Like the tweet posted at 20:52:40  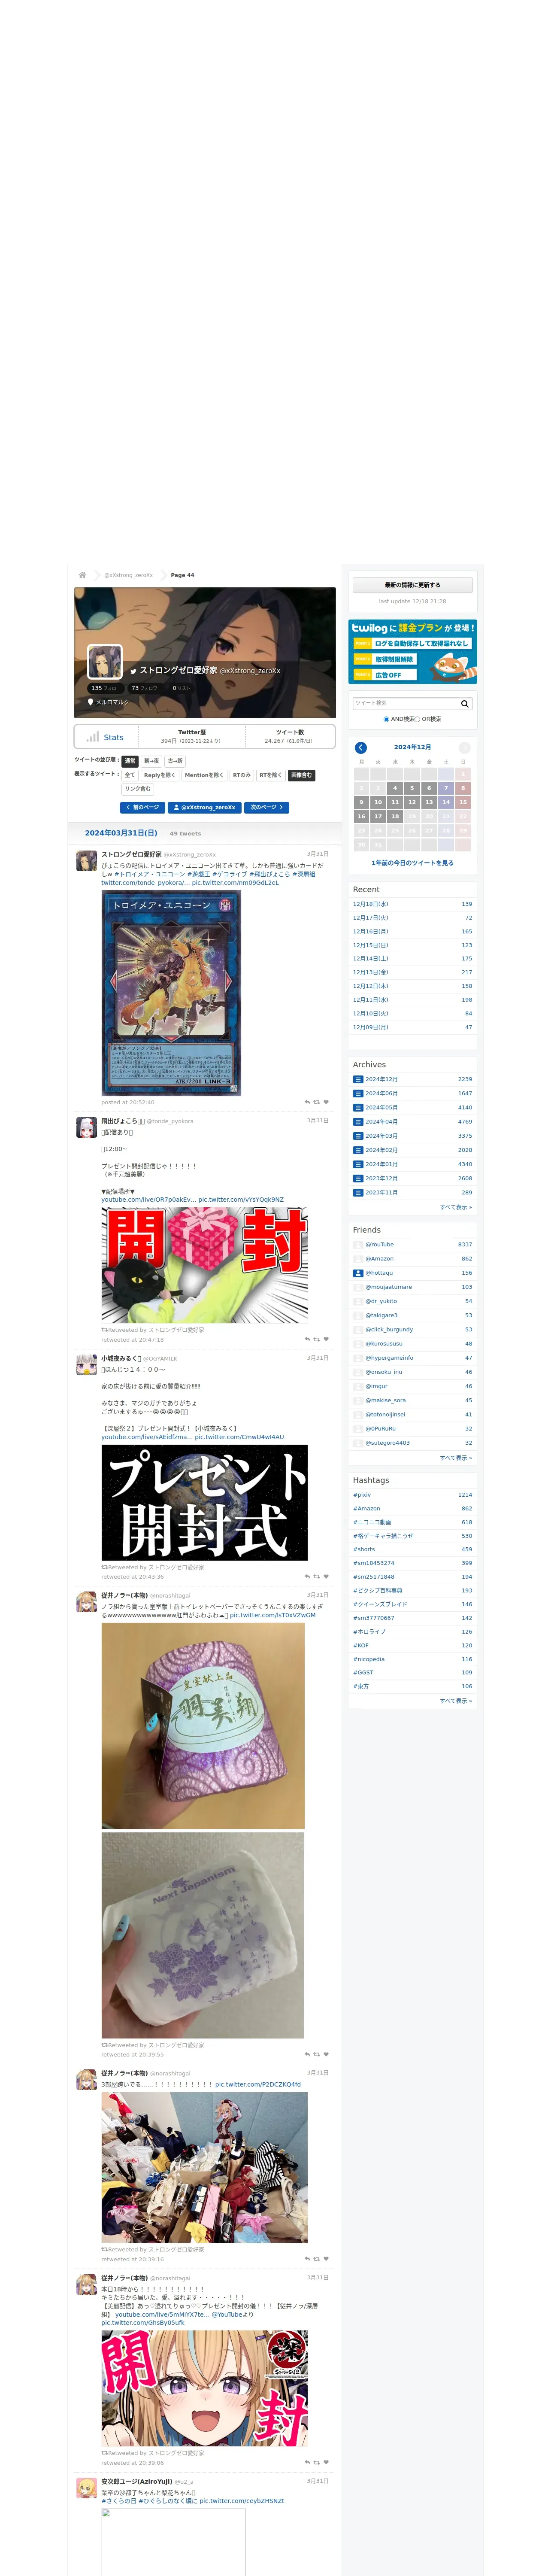(x=326, y=1102)
